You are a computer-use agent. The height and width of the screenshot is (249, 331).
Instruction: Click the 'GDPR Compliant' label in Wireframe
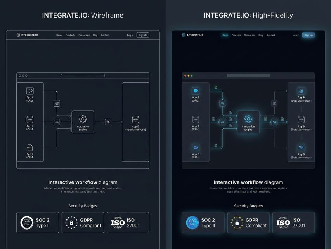tap(91, 223)
